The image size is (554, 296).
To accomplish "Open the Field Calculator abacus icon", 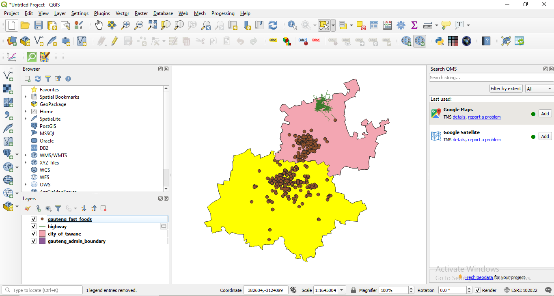I will coord(388,25).
